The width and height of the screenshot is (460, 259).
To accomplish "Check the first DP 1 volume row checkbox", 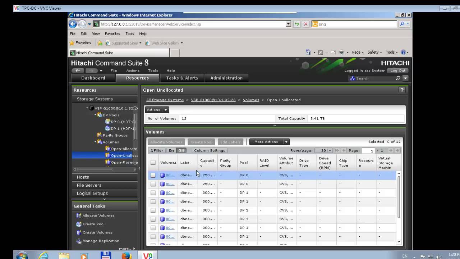I will tap(153, 193).
